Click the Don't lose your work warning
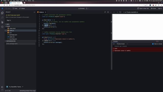This screenshot has width=163, height=92. tap(13, 15)
